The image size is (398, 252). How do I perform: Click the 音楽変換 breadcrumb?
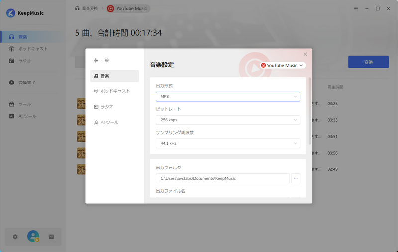[x=86, y=8]
